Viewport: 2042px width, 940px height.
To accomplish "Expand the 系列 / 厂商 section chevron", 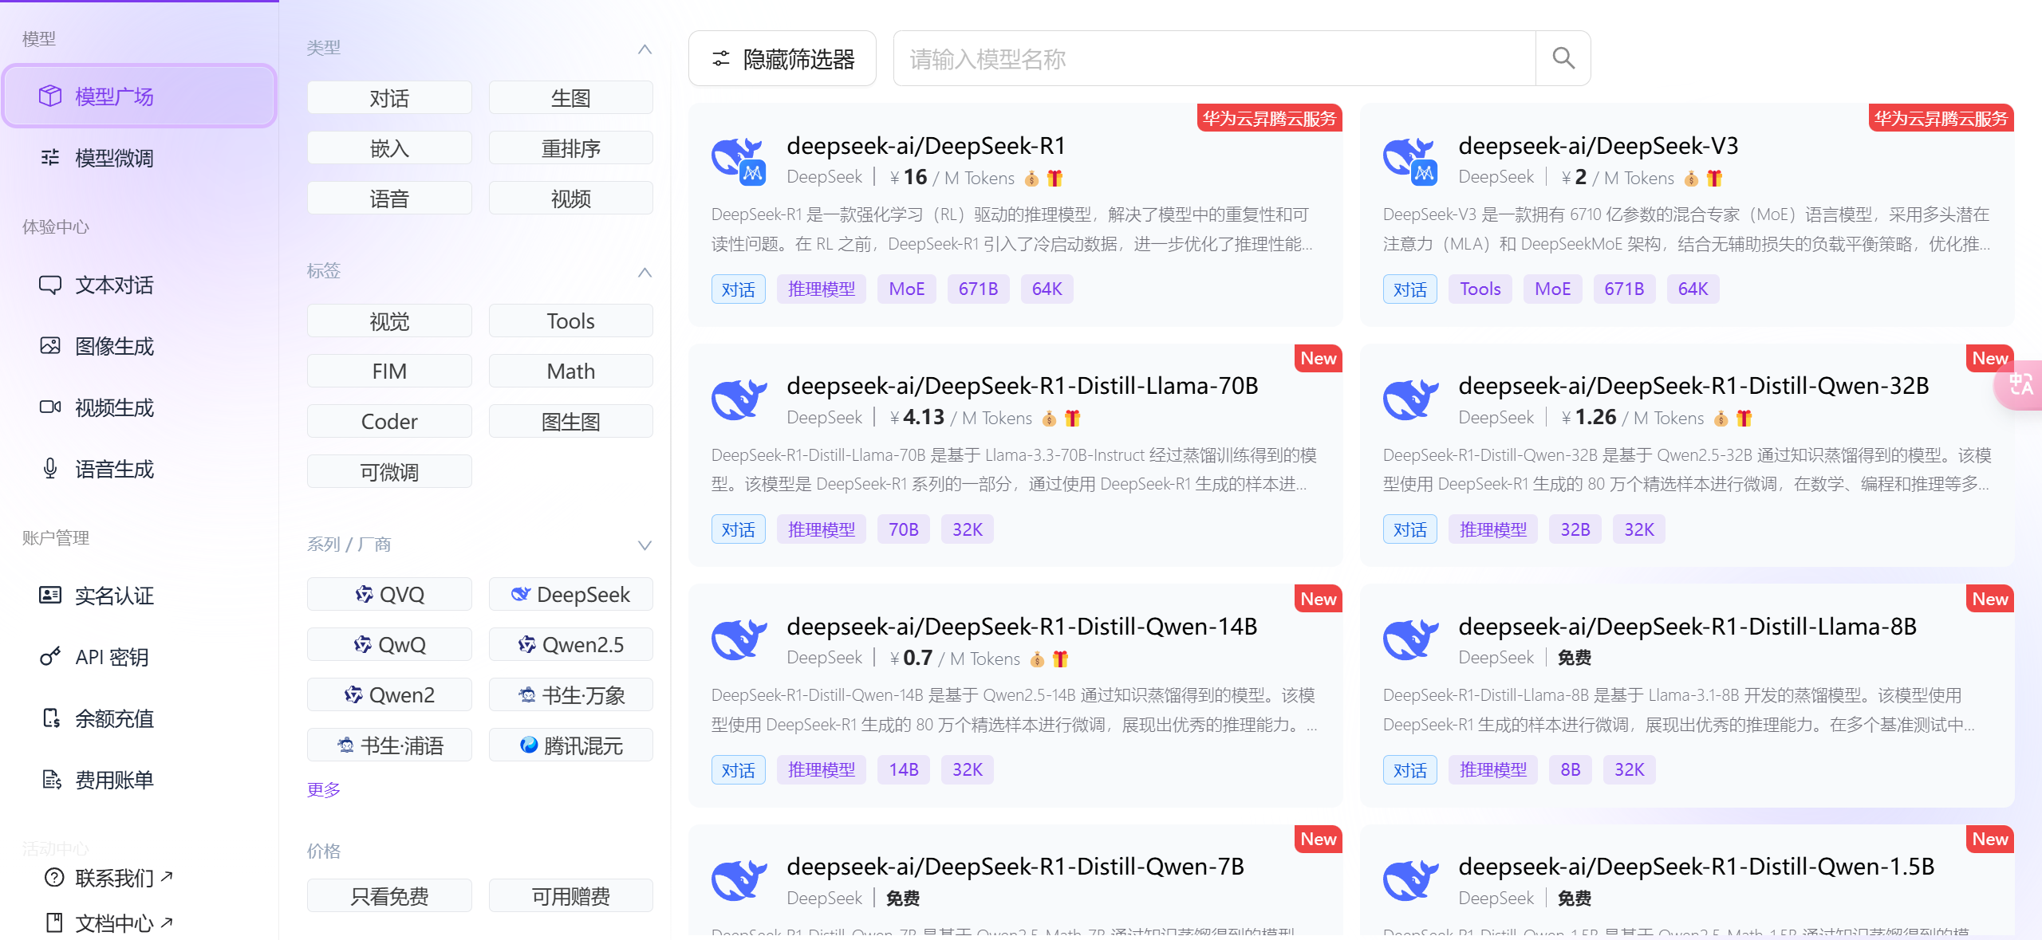I will point(645,545).
